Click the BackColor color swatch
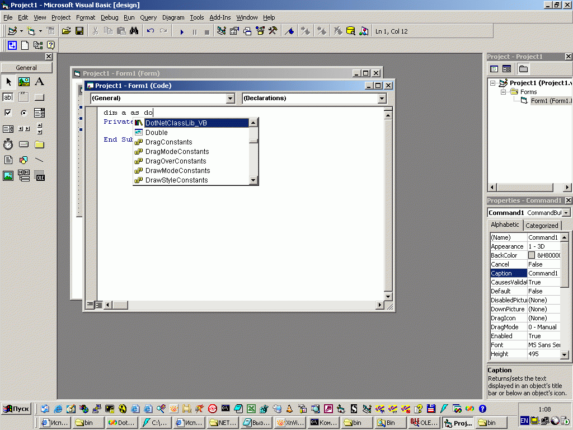 point(532,255)
